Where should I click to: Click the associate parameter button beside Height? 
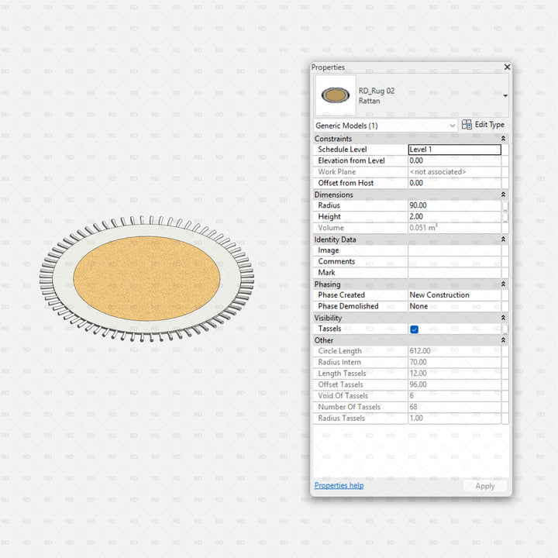click(x=505, y=216)
